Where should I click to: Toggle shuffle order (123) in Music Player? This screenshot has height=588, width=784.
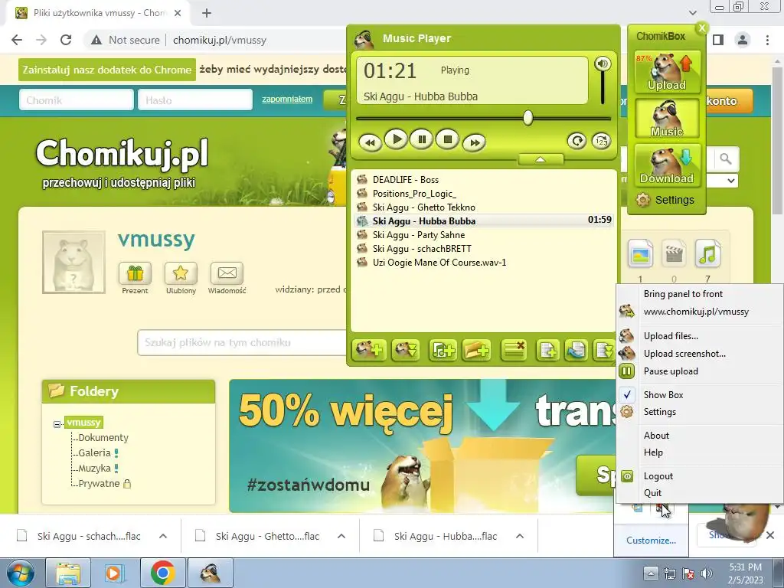tap(602, 141)
